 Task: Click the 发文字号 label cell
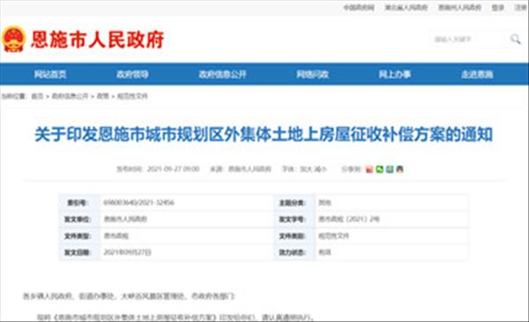pyautogui.click(x=294, y=220)
